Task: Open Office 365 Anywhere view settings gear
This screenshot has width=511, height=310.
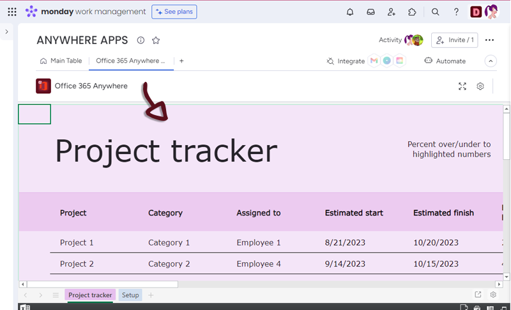Action: click(480, 86)
